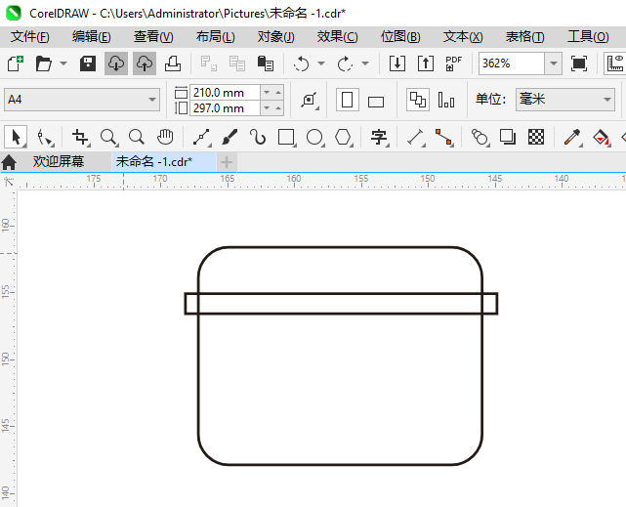
Task: Open the 编辑(E) menu
Action: [x=92, y=37]
